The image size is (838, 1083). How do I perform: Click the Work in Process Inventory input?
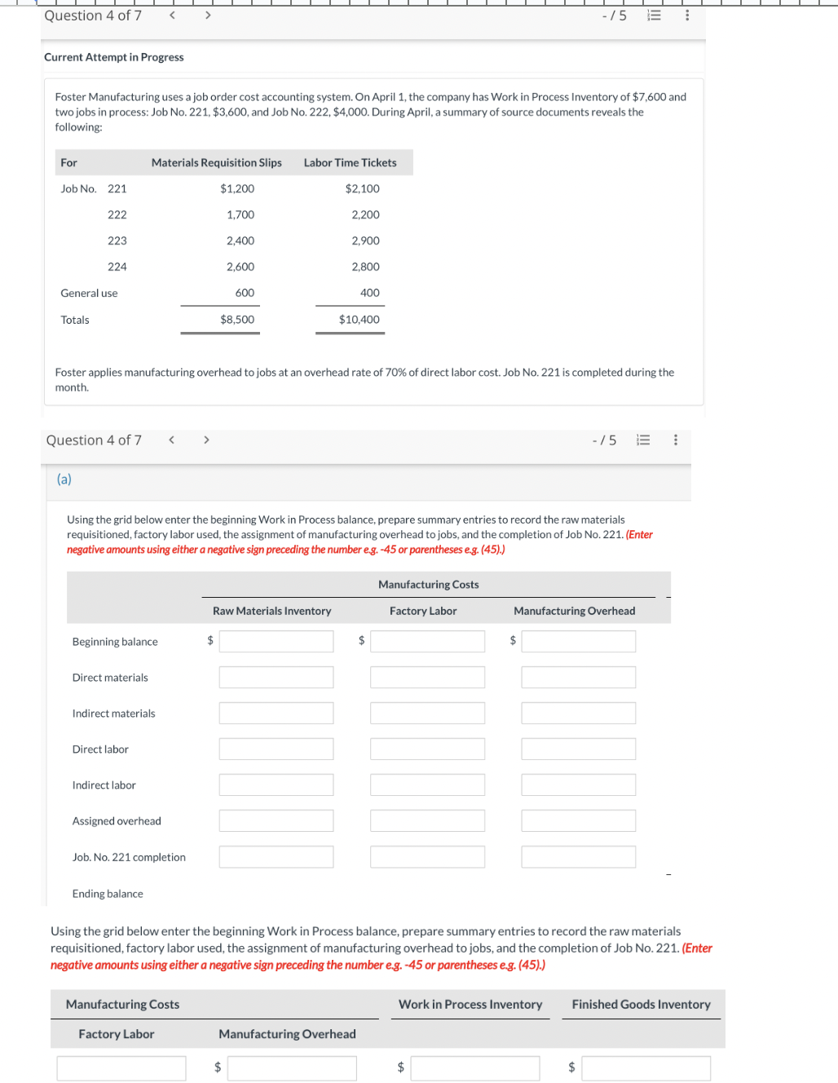(475, 1068)
